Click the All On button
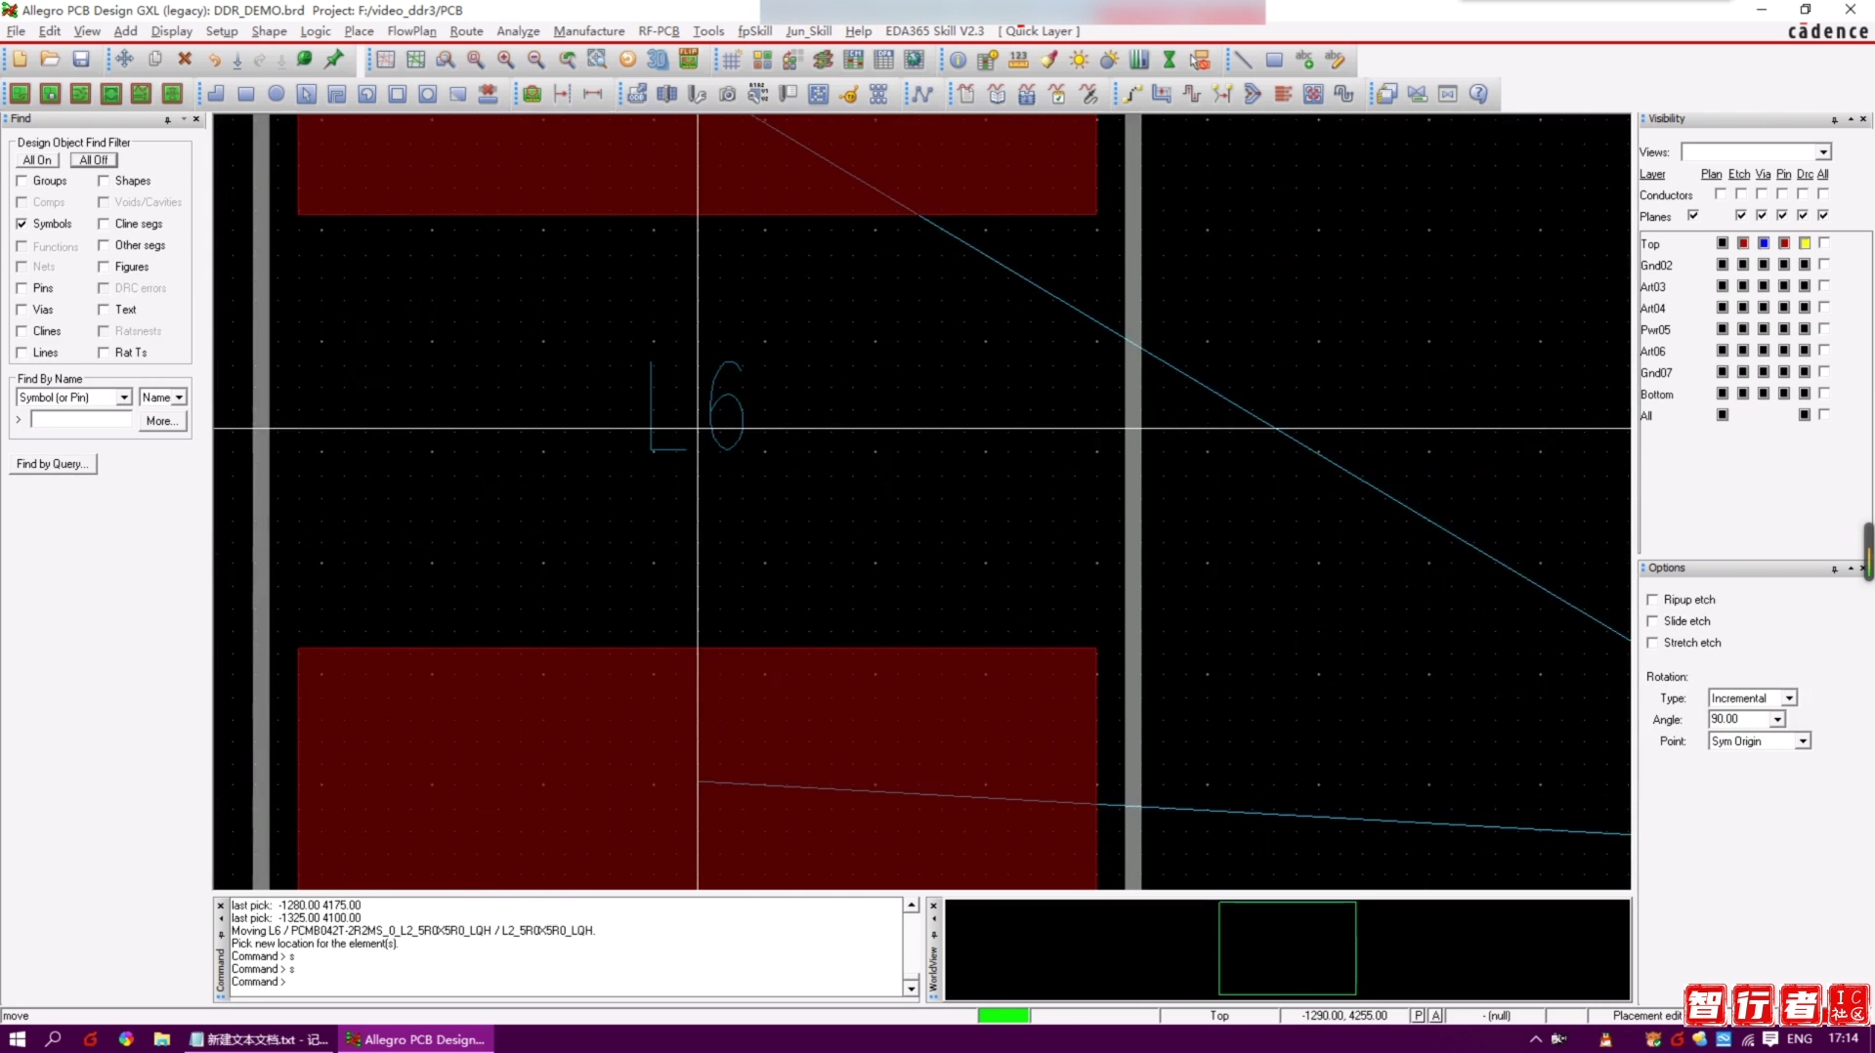This screenshot has height=1053, width=1875. tap(37, 160)
